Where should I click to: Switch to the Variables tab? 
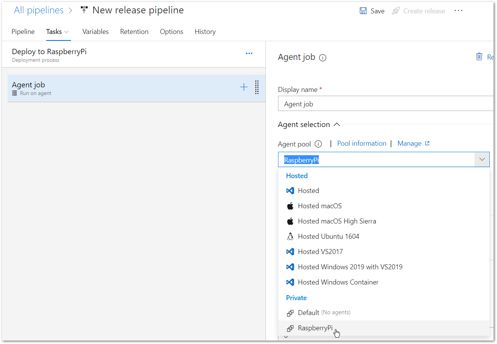pos(95,32)
